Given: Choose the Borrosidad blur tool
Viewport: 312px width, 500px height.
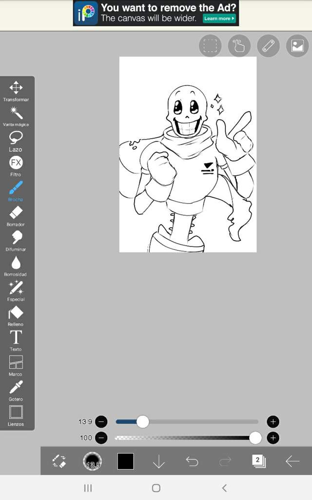Looking at the screenshot, I should click(16, 266).
